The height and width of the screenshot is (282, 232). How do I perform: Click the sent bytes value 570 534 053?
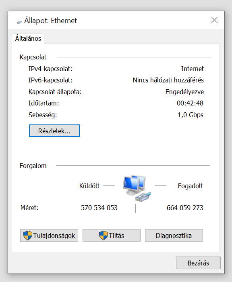tap(99, 208)
